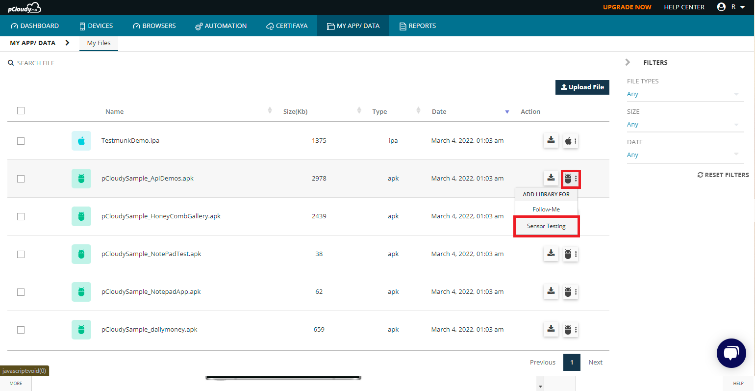755x391 pixels.
Task: Check the pCloudySample_NotepadApp.apk checkbox
Action: click(x=21, y=292)
